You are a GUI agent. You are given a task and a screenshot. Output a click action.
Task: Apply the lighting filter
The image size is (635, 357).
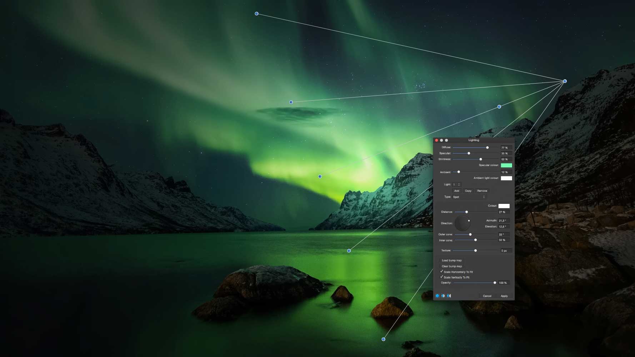(504, 296)
